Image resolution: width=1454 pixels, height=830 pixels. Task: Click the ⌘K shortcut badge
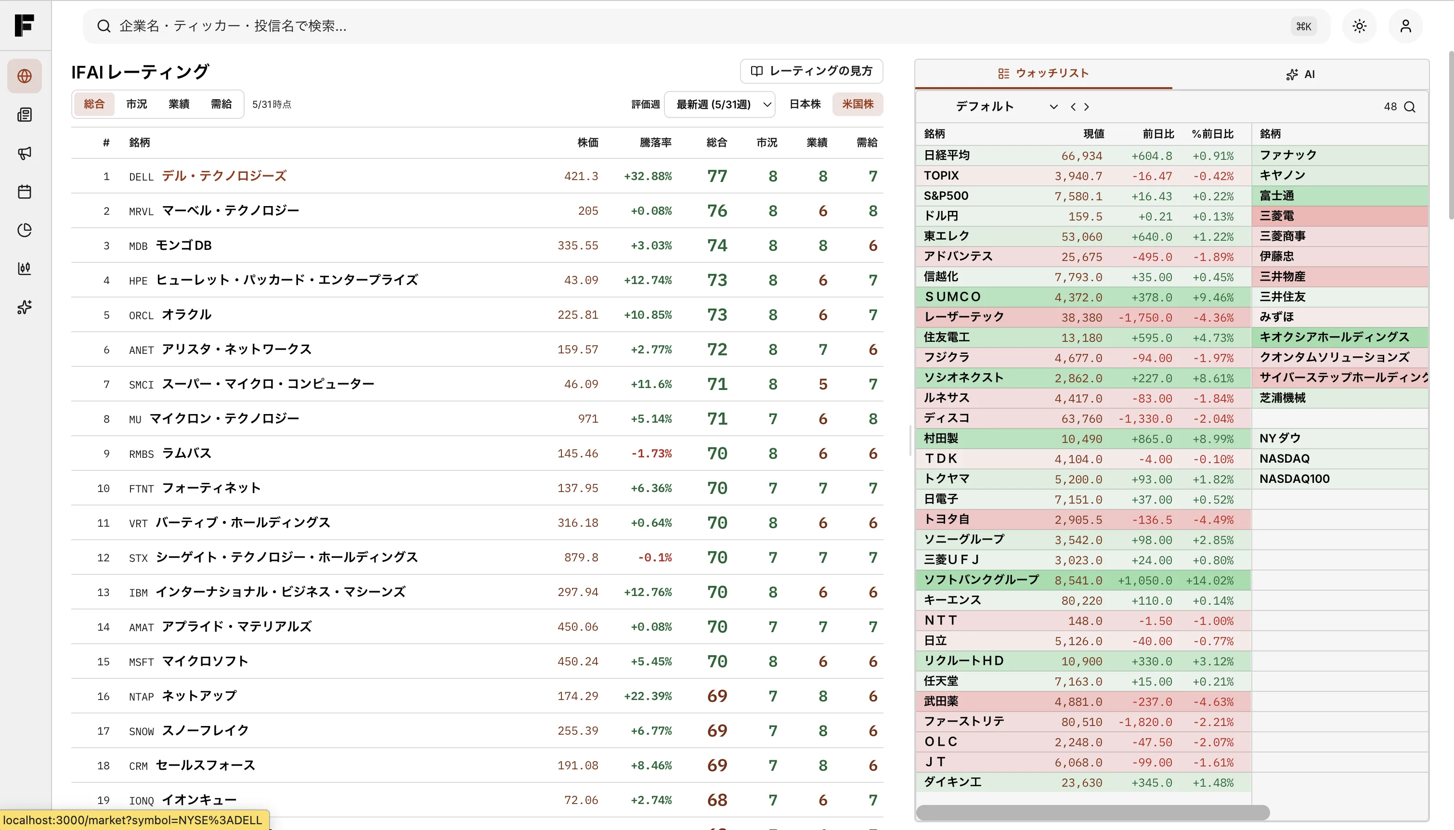(x=1303, y=26)
